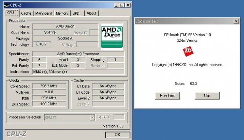
Task: Click the ZD copyright notice text
Action: (187, 65)
